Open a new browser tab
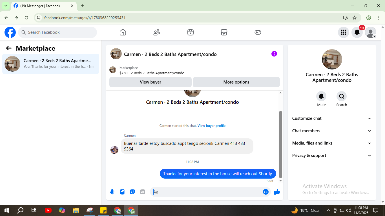Viewport: 385px width, 216px height. 82,6
